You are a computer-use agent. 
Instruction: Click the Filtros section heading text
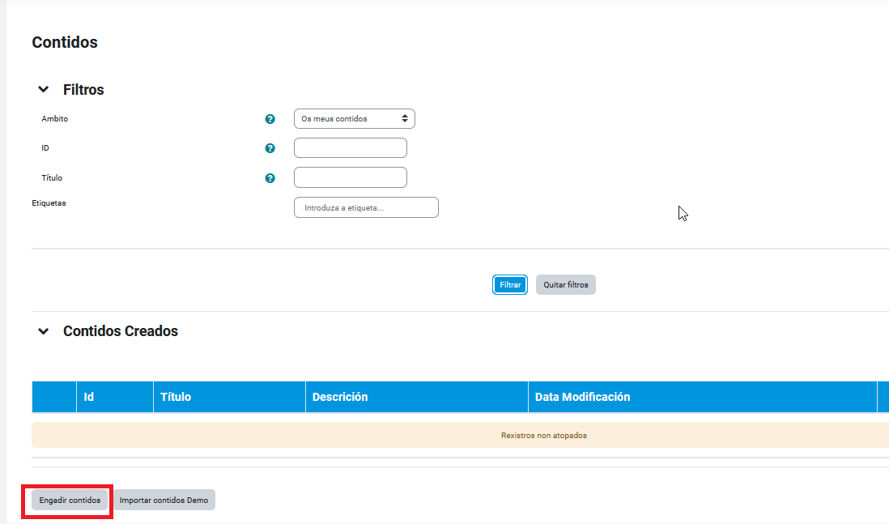pos(83,90)
